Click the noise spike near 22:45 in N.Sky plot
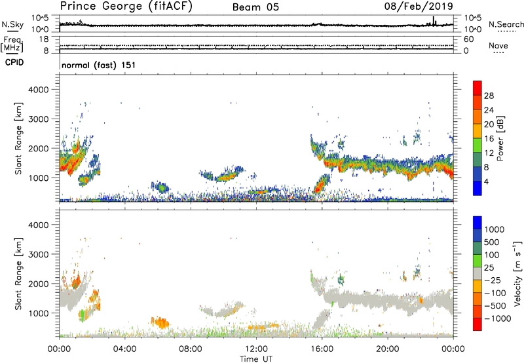The image size is (524, 363). click(434, 21)
